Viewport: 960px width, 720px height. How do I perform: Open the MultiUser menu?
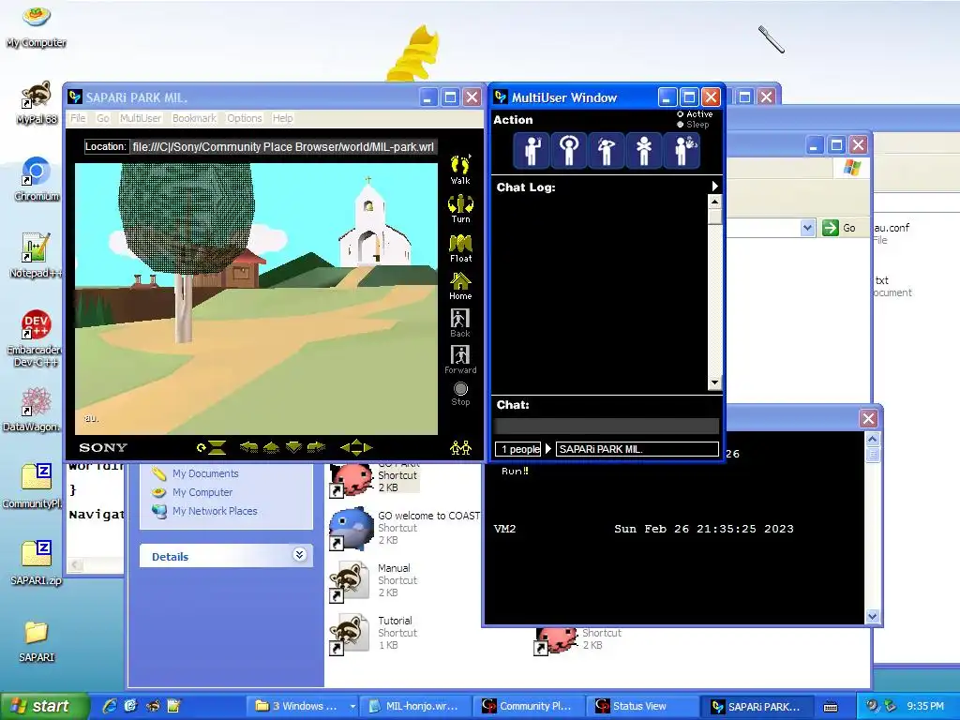point(141,118)
